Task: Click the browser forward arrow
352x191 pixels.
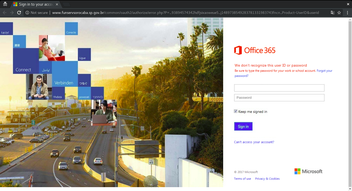Action: (x=12, y=13)
